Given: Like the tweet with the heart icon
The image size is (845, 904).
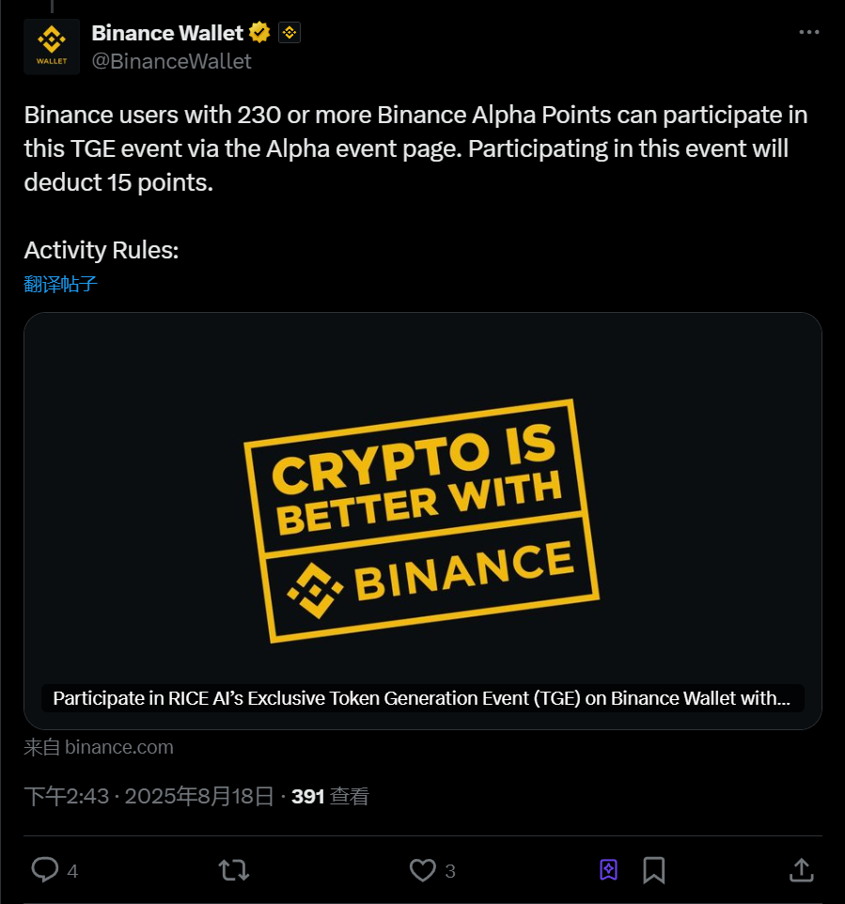Looking at the screenshot, I should [x=423, y=869].
